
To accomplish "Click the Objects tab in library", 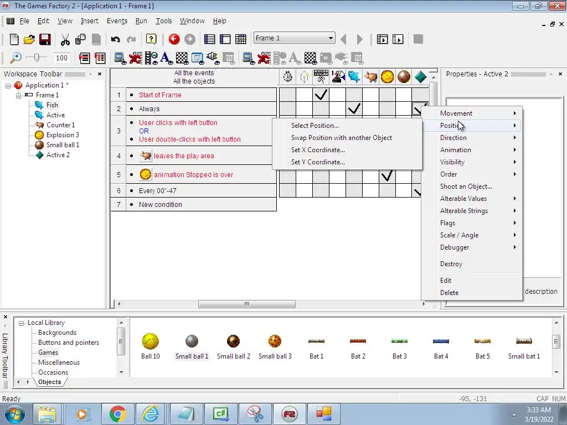I will tap(49, 382).
